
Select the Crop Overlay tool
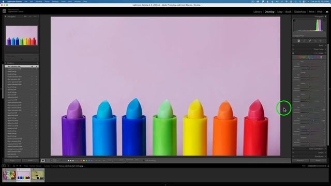click(304, 41)
